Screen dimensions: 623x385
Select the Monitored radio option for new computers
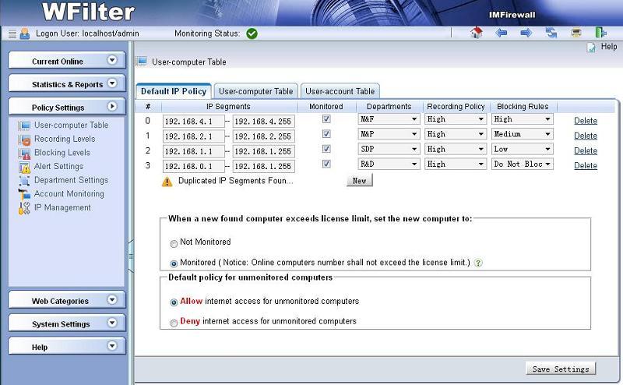(x=174, y=263)
